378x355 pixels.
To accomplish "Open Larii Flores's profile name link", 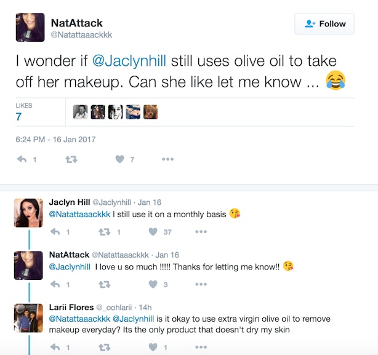I will point(71,307).
